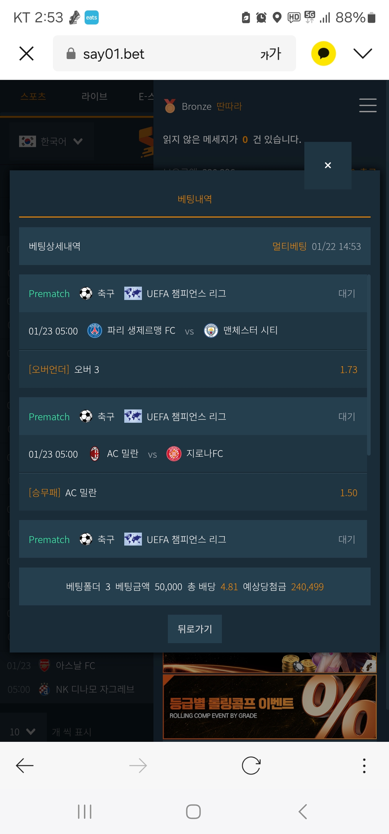Tap the Paris Saint-Germain team logo

[x=95, y=331]
